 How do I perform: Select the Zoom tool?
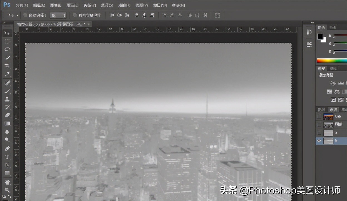click(7, 190)
